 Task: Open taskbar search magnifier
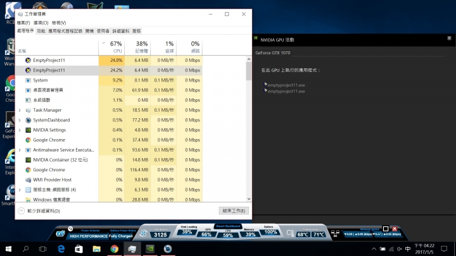pyautogui.click(x=25, y=249)
